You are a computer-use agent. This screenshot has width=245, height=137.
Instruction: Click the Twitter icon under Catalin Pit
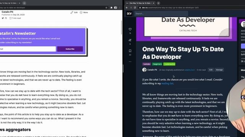(x=3, y=18)
